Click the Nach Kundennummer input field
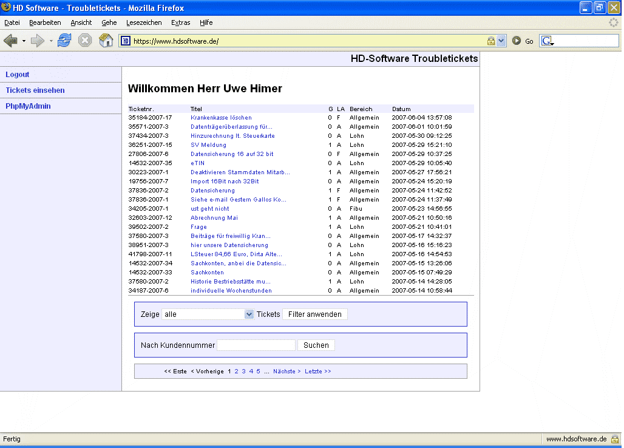 pos(256,345)
